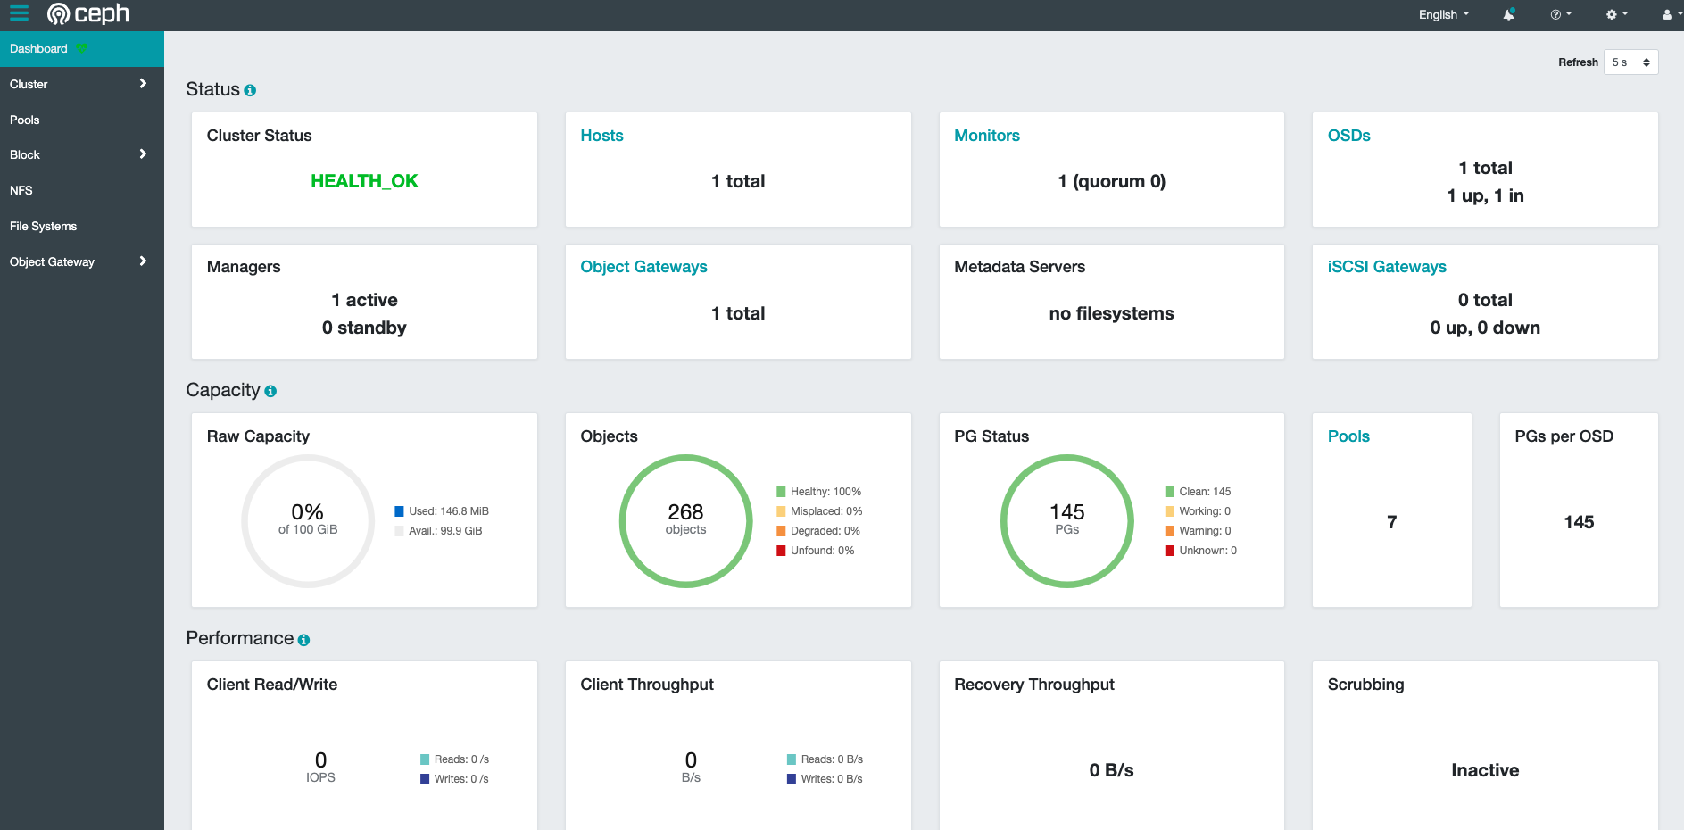Select File Systems in the sidebar

(43, 226)
